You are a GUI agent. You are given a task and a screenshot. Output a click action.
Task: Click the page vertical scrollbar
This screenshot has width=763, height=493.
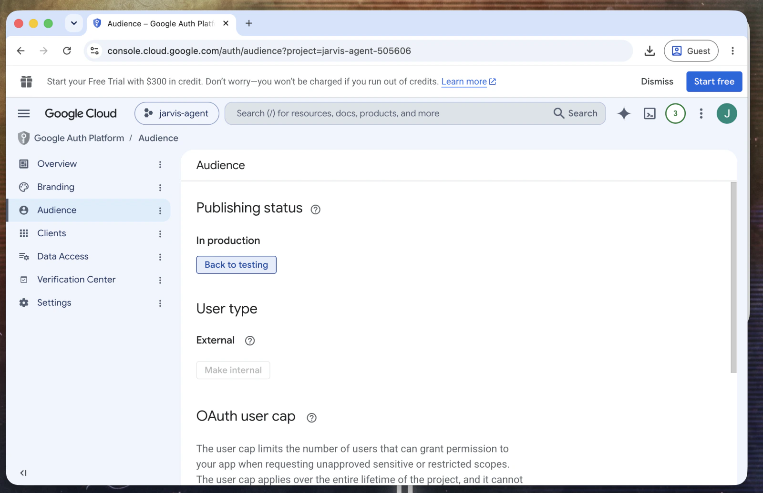[733, 277]
